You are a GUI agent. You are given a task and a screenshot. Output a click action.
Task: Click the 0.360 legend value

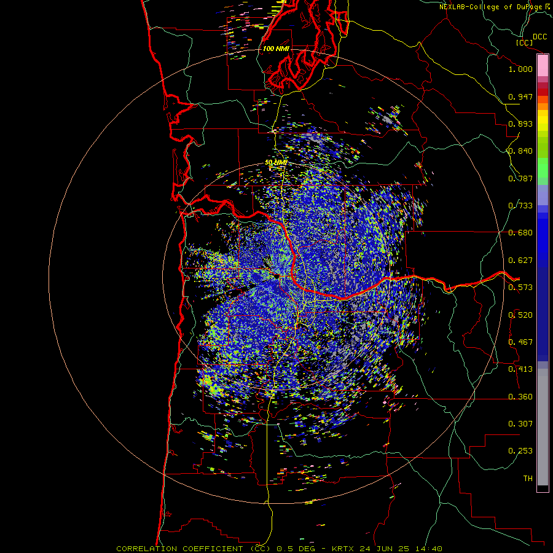click(x=520, y=397)
